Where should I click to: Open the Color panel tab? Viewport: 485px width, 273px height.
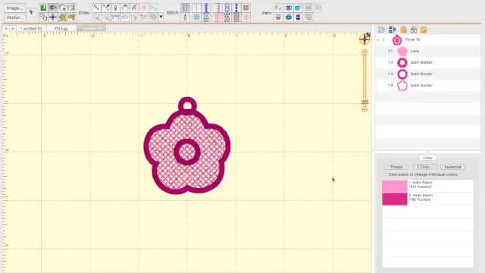(x=427, y=158)
